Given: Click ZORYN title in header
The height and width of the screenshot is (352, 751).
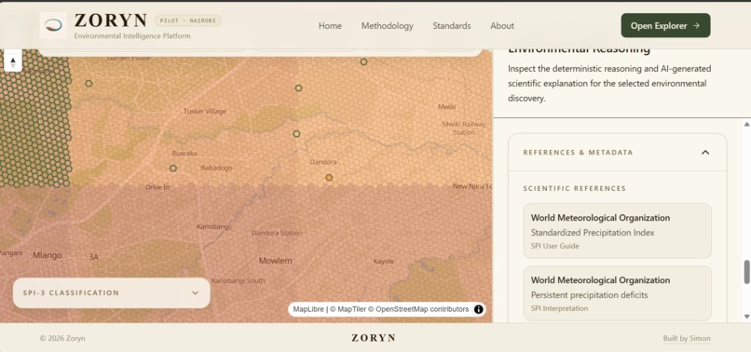Looking at the screenshot, I should point(111,20).
